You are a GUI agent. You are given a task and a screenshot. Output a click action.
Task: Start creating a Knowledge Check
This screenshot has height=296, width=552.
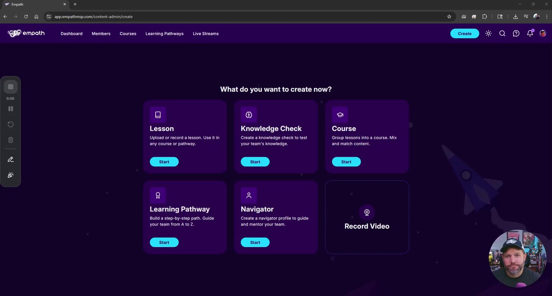click(x=255, y=162)
